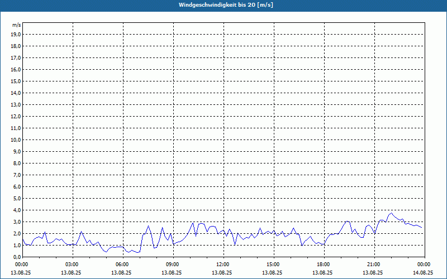Image resolution: width=447 pixels, height=279 pixels.
Task: Click the "1,0" y-axis value
Action: (17, 246)
